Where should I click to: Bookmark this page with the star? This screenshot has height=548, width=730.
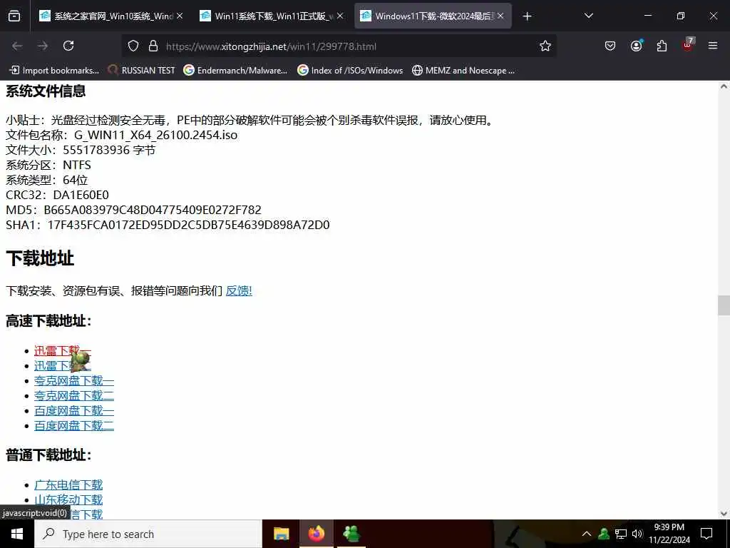click(545, 46)
